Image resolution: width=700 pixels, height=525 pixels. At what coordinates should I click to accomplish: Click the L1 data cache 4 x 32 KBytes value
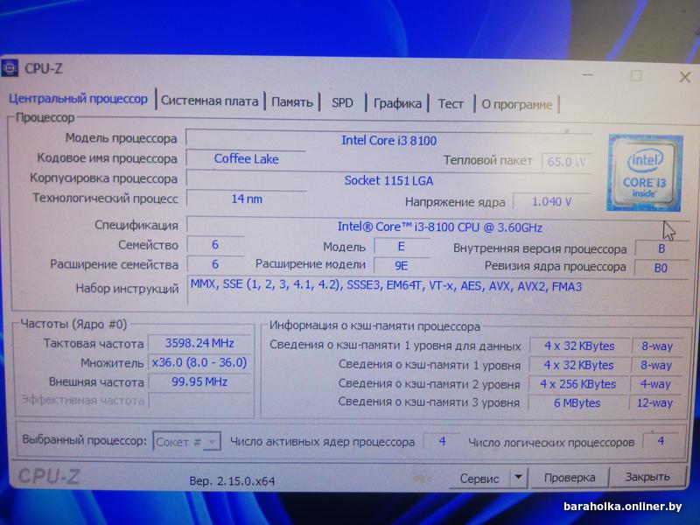tap(579, 346)
